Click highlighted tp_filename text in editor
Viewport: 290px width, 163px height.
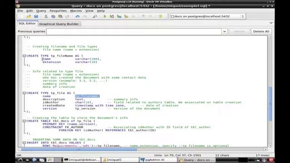click(x=87, y=96)
